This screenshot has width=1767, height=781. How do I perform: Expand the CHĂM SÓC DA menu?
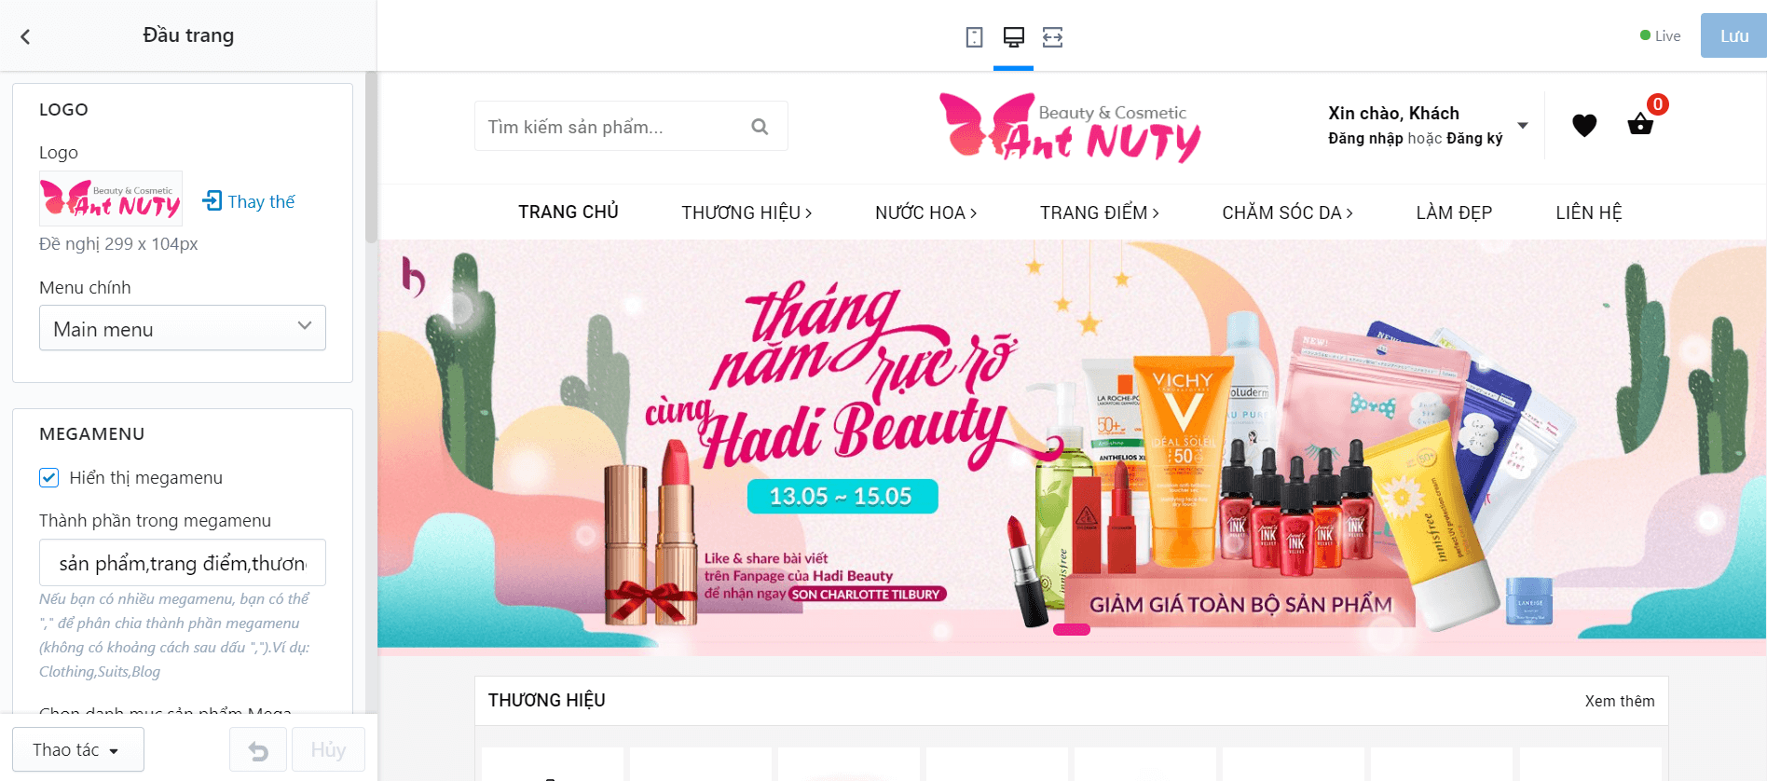(x=1287, y=212)
